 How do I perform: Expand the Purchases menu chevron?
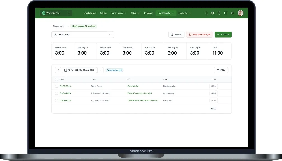125,13
